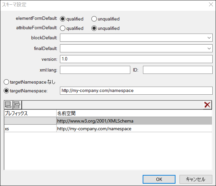Click the insert namespace row icon
Screen dimensions: 216x186
[x=17, y=105]
